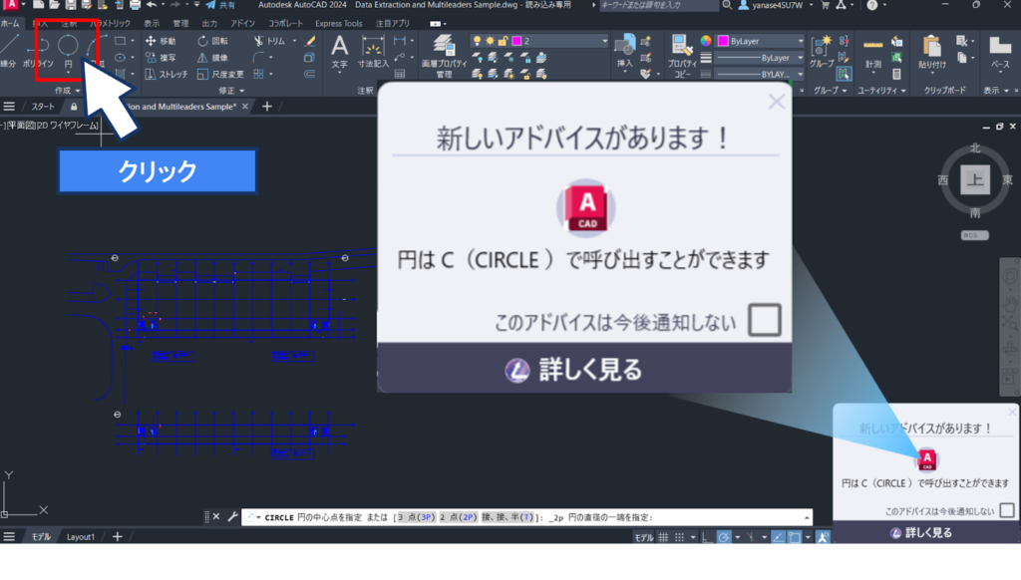Switch to the 表示 ribbon tab
The width and height of the screenshot is (1021, 580).
click(x=152, y=24)
